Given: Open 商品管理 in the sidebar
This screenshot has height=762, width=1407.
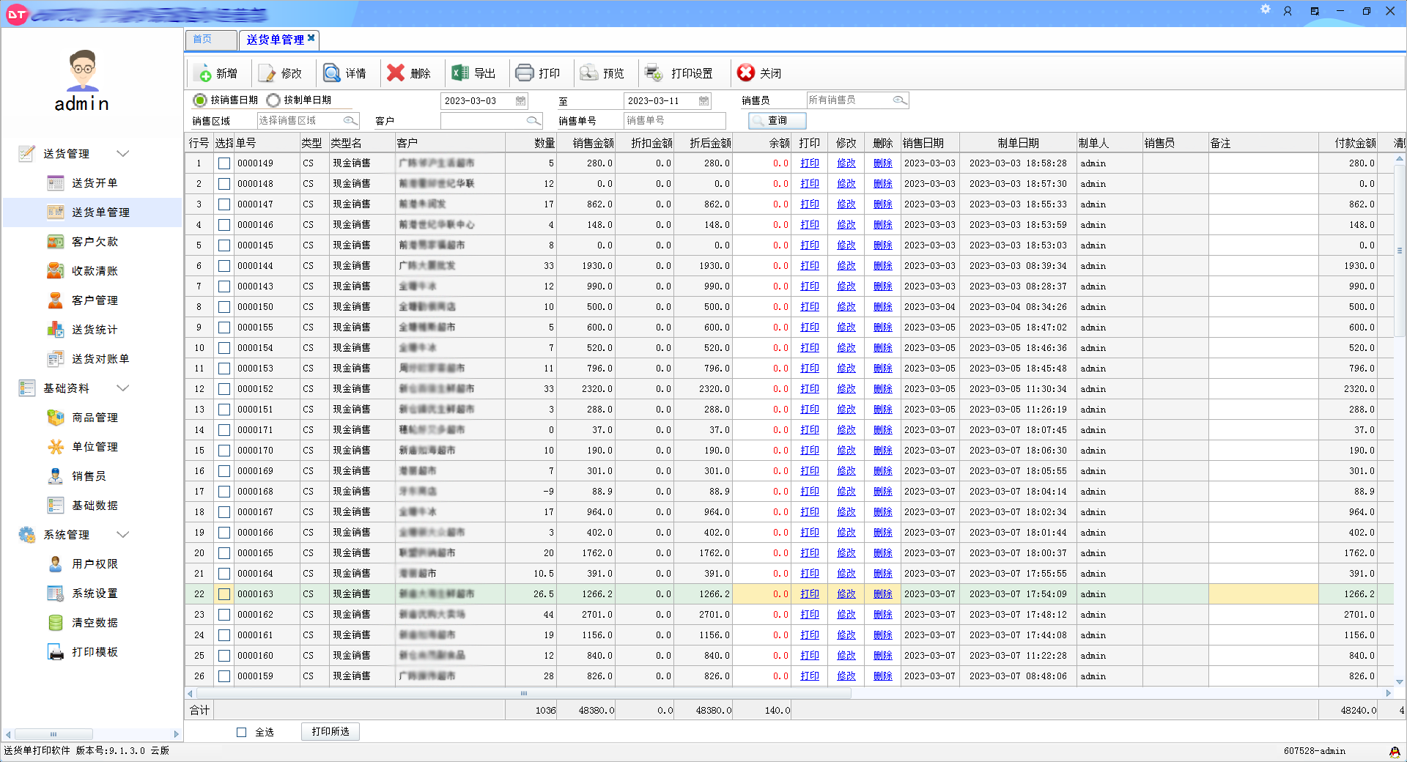Looking at the screenshot, I should (94, 418).
